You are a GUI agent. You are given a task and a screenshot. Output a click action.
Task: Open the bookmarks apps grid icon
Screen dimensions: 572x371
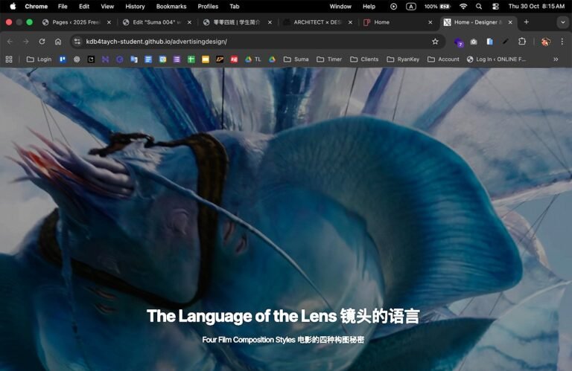(x=9, y=59)
